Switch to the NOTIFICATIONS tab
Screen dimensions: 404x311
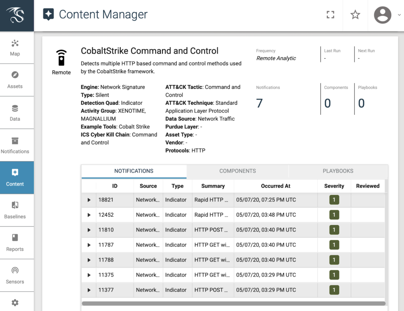pyautogui.click(x=134, y=171)
